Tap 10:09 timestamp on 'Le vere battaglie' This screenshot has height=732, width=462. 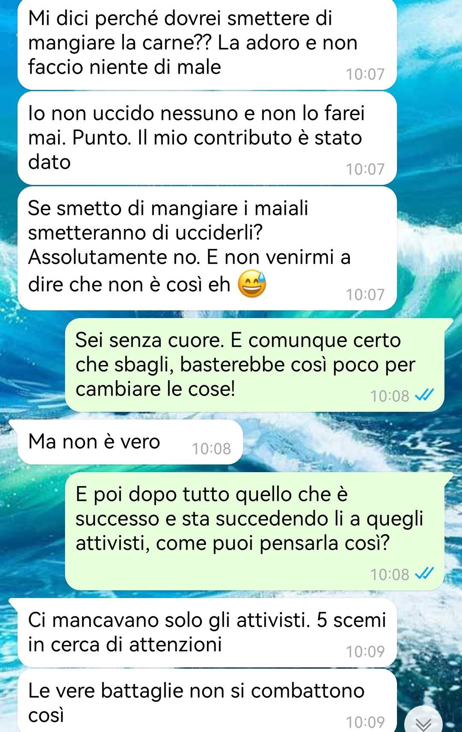click(365, 723)
